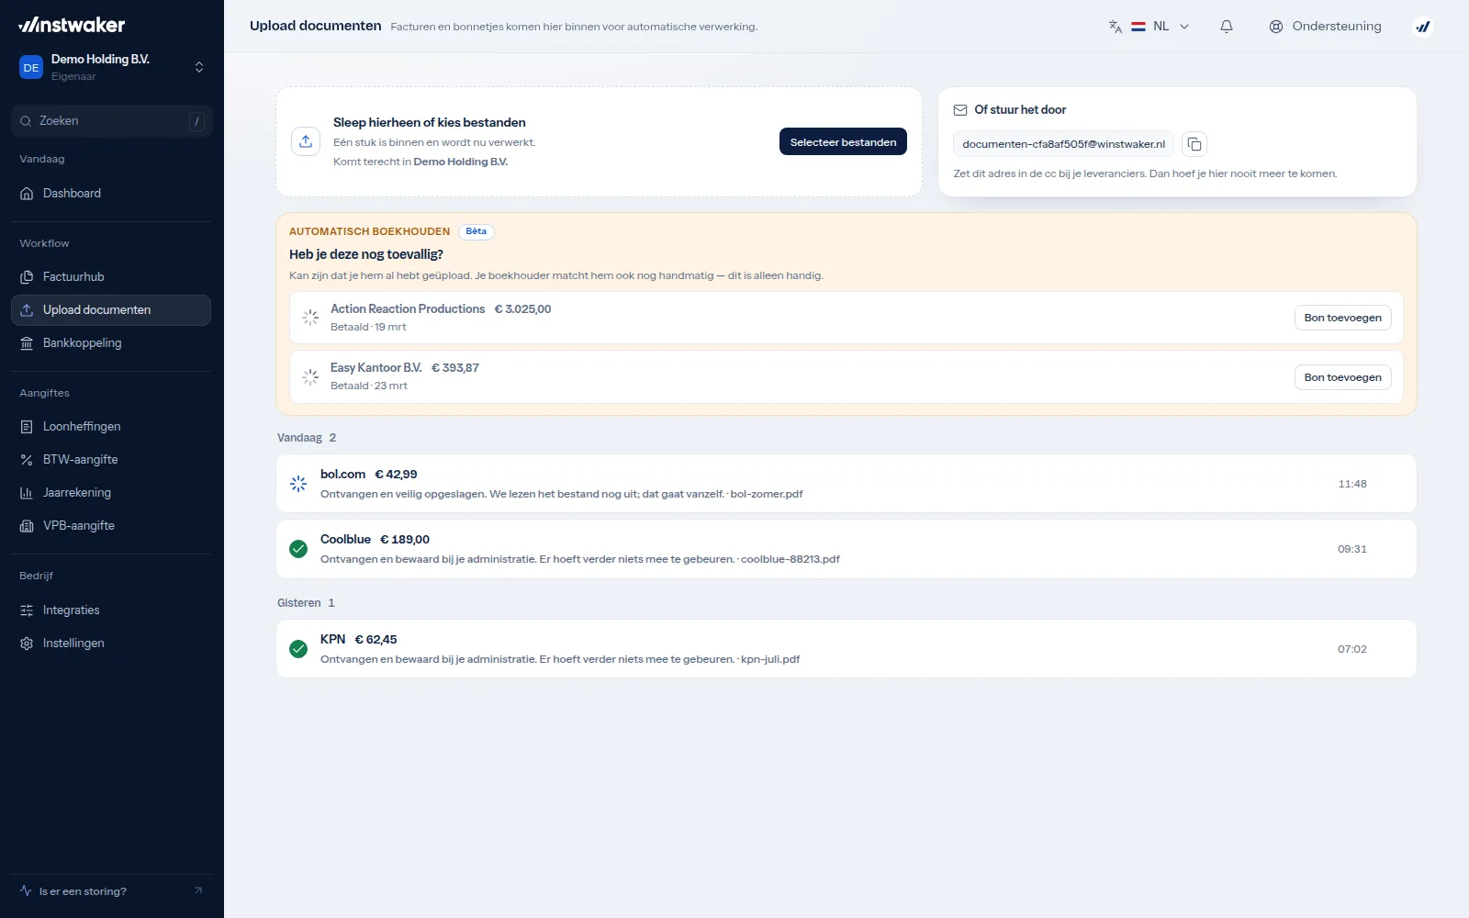
Task: Open Ondersteuning support
Action: point(1325,26)
